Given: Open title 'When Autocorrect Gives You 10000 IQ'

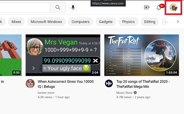Looking at the screenshot, I should coord(66,84).
